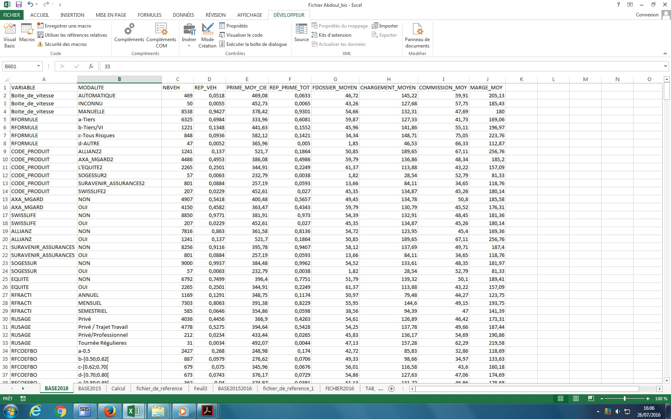Select column B header
This screenshot has height=419, width=671.
[x=119, y=79]
